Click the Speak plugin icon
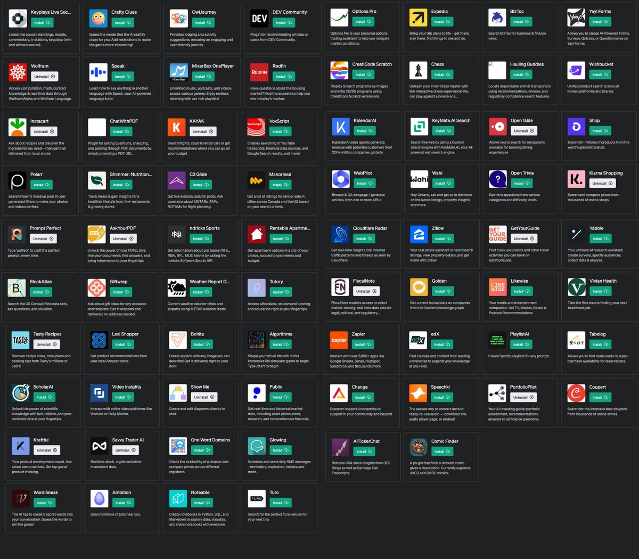639x559 pixels. point(98,72)
